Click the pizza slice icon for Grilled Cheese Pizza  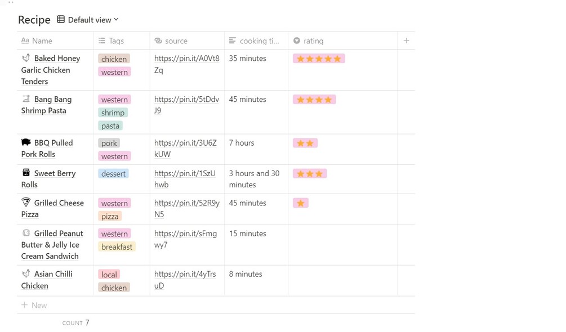coord(26,203)
